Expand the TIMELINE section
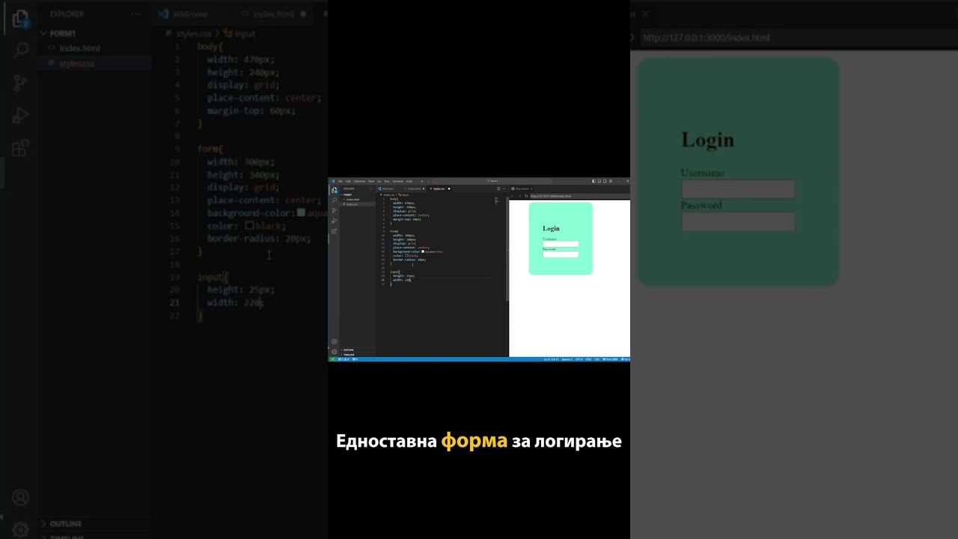 tap(349, 354)
